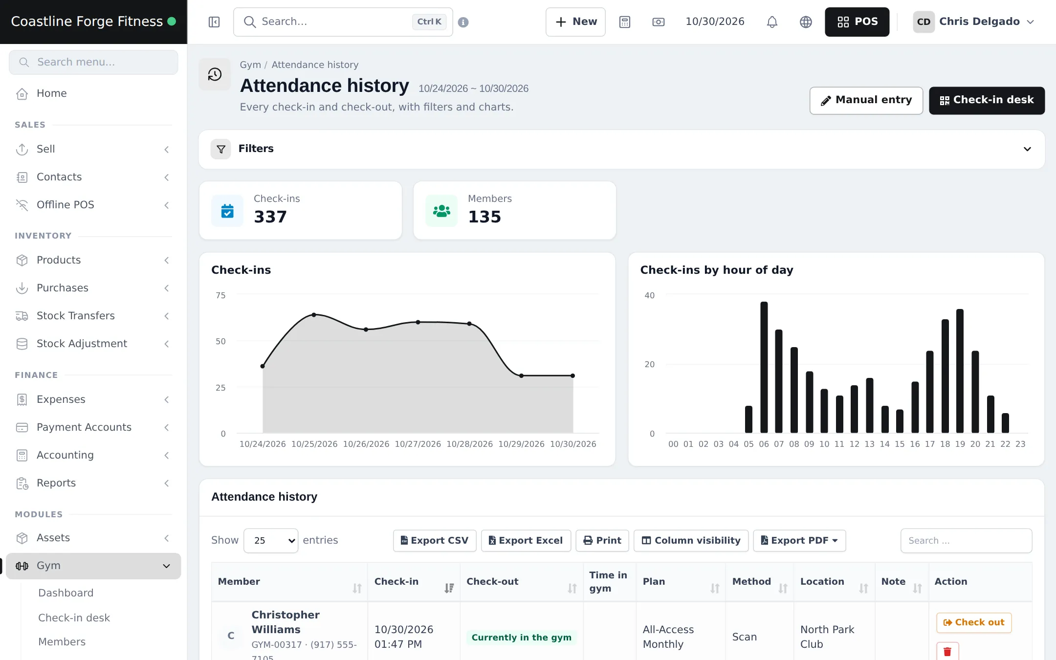The image size is (1056, 660).
Task: Click the globe language icon
Action: (x=806, y=22)
